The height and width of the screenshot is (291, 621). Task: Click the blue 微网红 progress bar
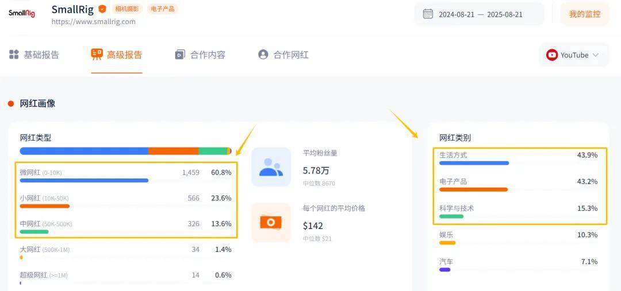click(84, 180)
